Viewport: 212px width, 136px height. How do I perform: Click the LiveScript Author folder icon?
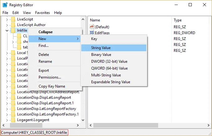coord(13,25)
